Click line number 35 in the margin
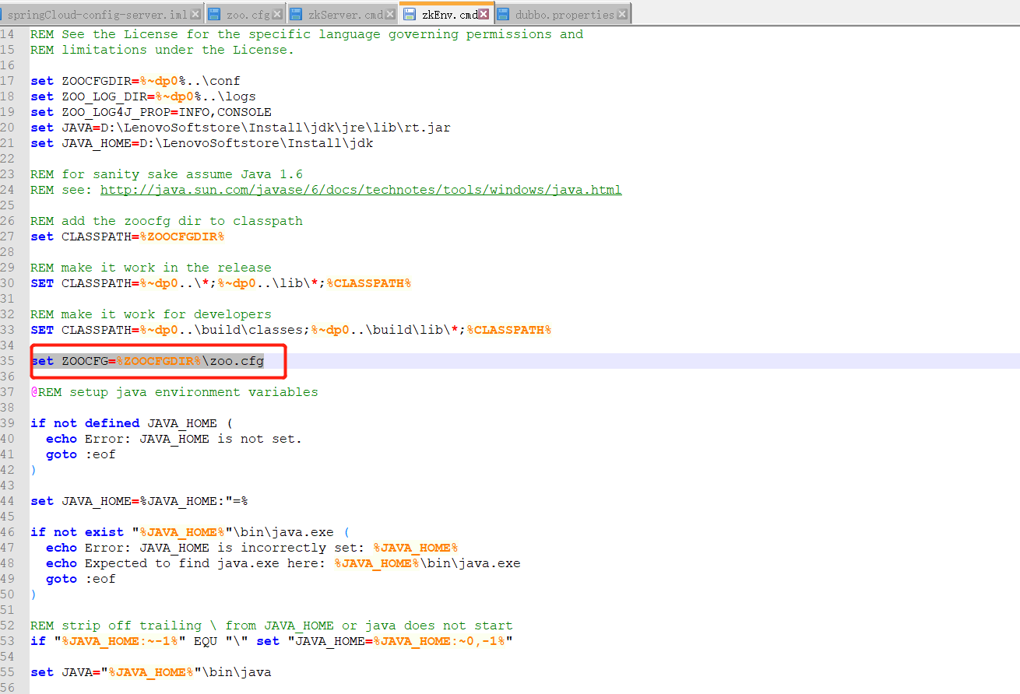Image resolution: width=1020 pixels, height=694 pixels. (x=8, y=361)
